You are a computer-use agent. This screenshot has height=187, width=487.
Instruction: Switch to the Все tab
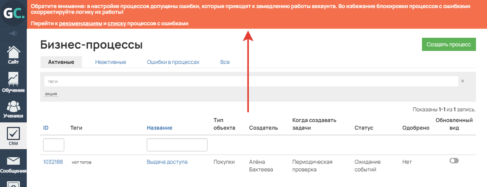[x=225, y=62]
